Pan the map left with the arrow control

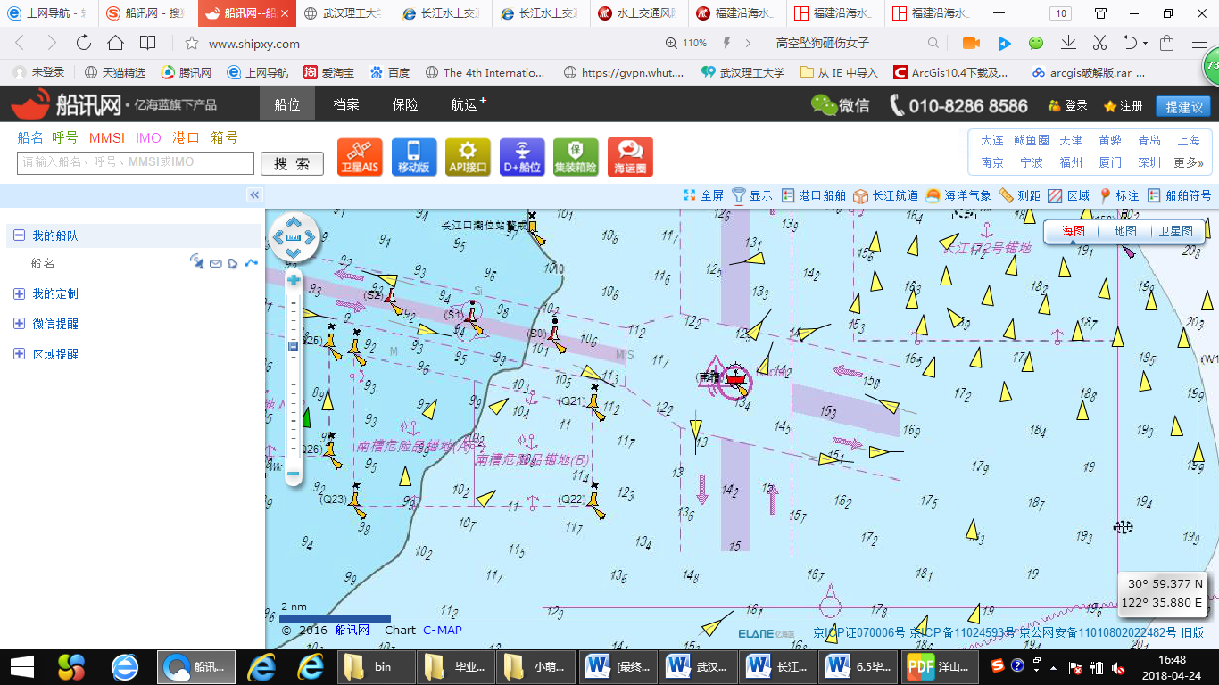(278, 238)
